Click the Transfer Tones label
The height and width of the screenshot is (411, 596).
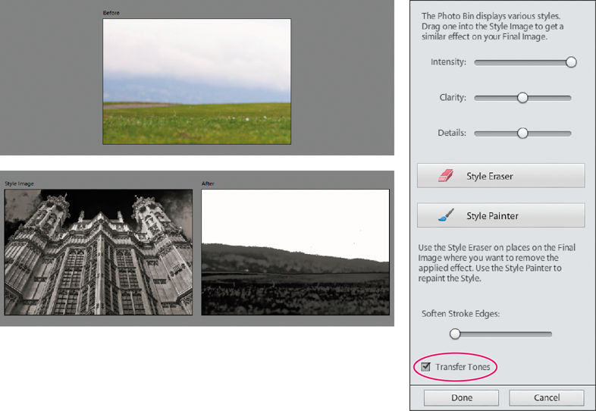pyautogui.click(x=463, y=367)
